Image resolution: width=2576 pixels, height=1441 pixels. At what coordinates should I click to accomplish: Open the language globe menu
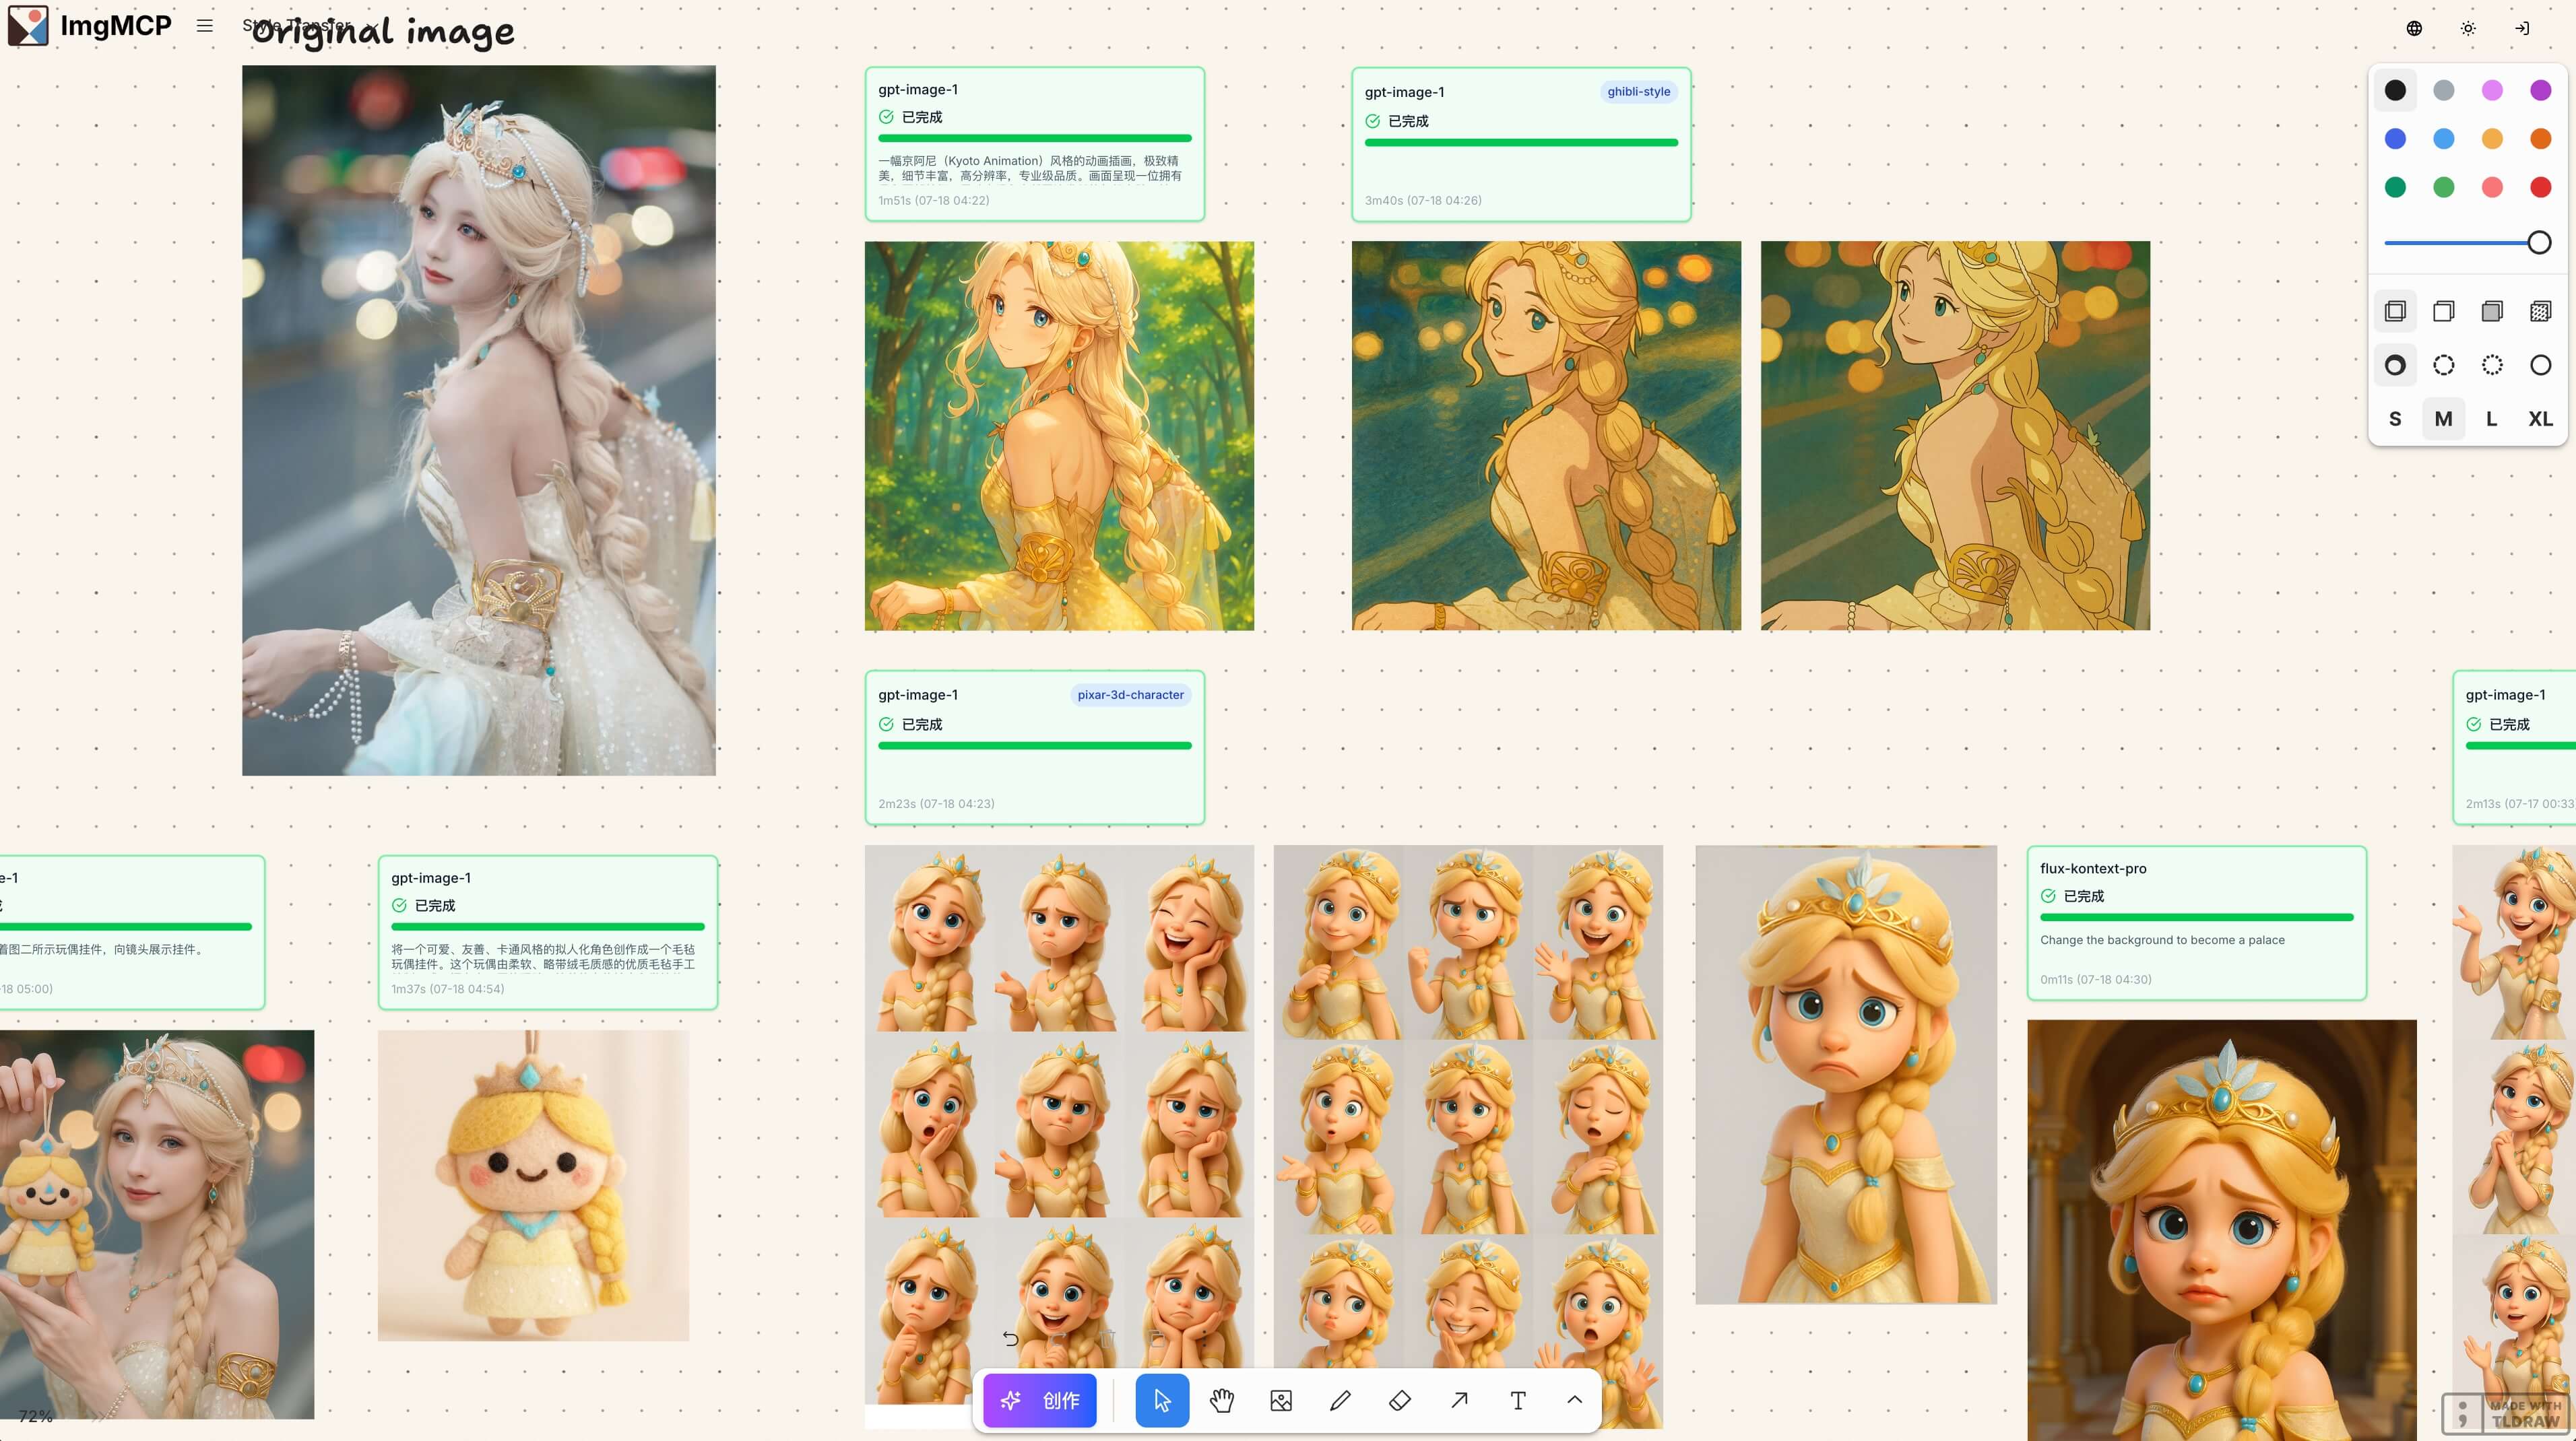coord(2414,28)
